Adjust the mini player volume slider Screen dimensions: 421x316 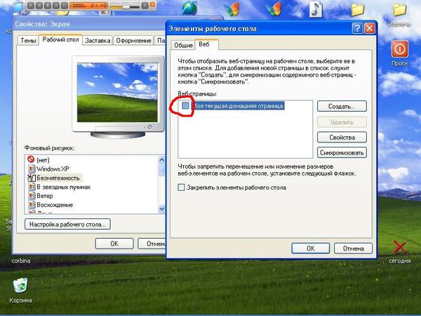pos(125,6)
